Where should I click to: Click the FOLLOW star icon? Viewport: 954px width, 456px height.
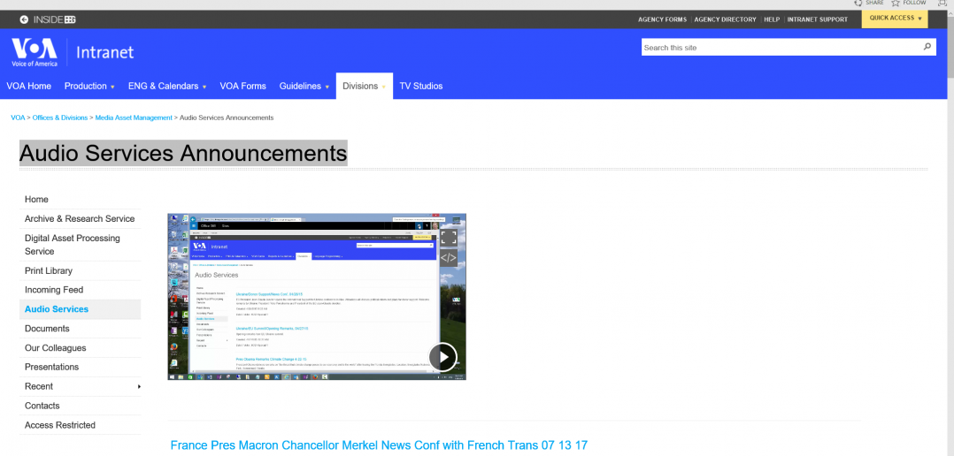896,3
